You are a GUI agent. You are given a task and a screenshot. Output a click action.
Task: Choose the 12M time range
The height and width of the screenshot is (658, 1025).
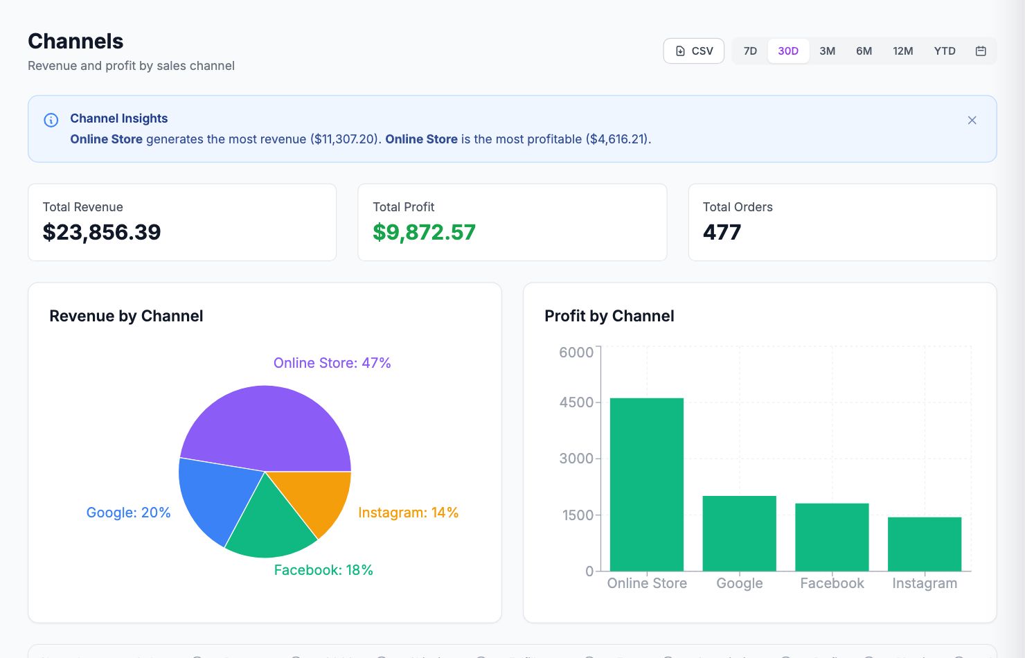tap(902, 51)
